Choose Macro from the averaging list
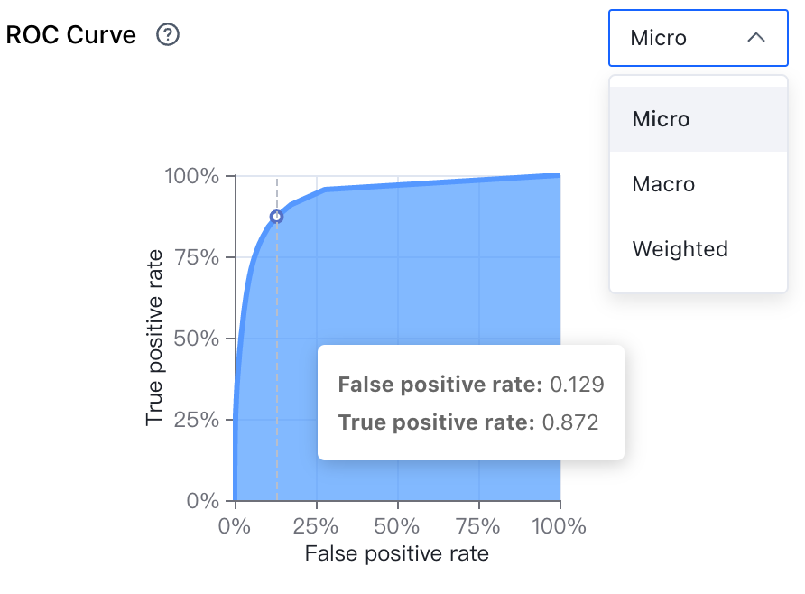This screenshot has height=594, width=805. click(699, 184)
